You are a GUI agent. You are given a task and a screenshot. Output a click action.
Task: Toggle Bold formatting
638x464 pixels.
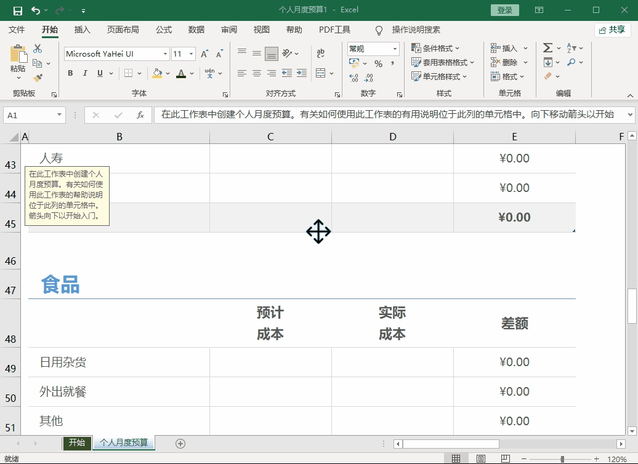[x=70, y=73]
